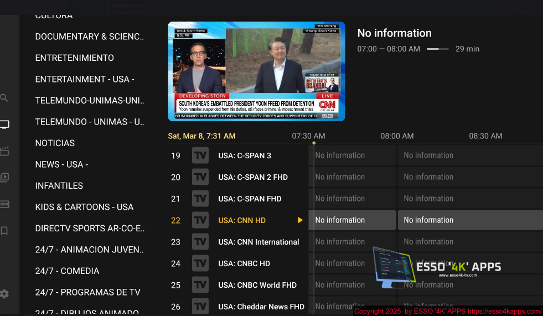Open the bookmark favorites icon
Screen dimensions: 543x316
point(4,230)
